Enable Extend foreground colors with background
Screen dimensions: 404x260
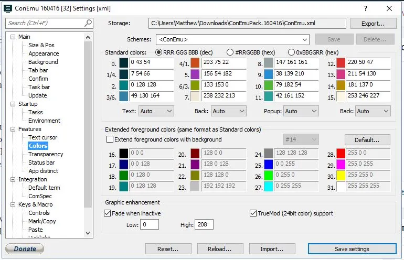(x=110, y=139)
